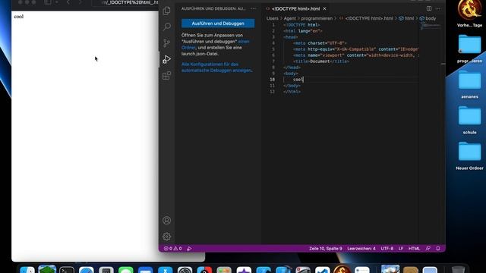Screen dimensions: 486x273
Task: Open Visual Studio Code from the Dock
Action: tap(322, 269)
